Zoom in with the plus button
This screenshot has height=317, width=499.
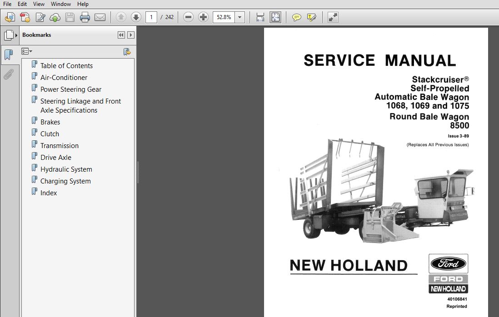pos(203,17)
